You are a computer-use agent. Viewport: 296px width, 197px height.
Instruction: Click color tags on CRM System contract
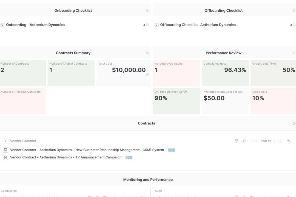pyautogui.click(x=172, y=150)
